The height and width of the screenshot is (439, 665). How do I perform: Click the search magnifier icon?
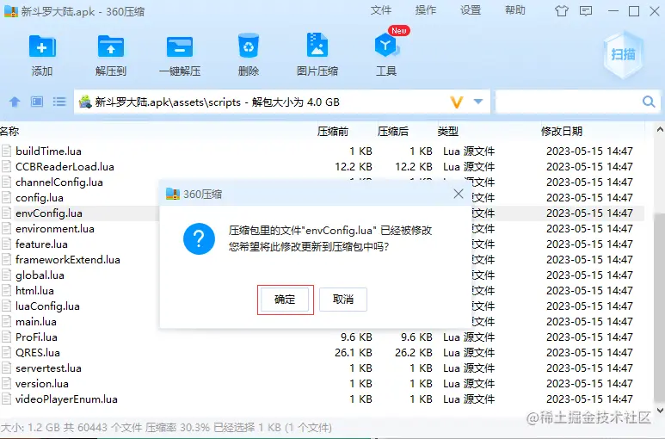coord(649,102)
